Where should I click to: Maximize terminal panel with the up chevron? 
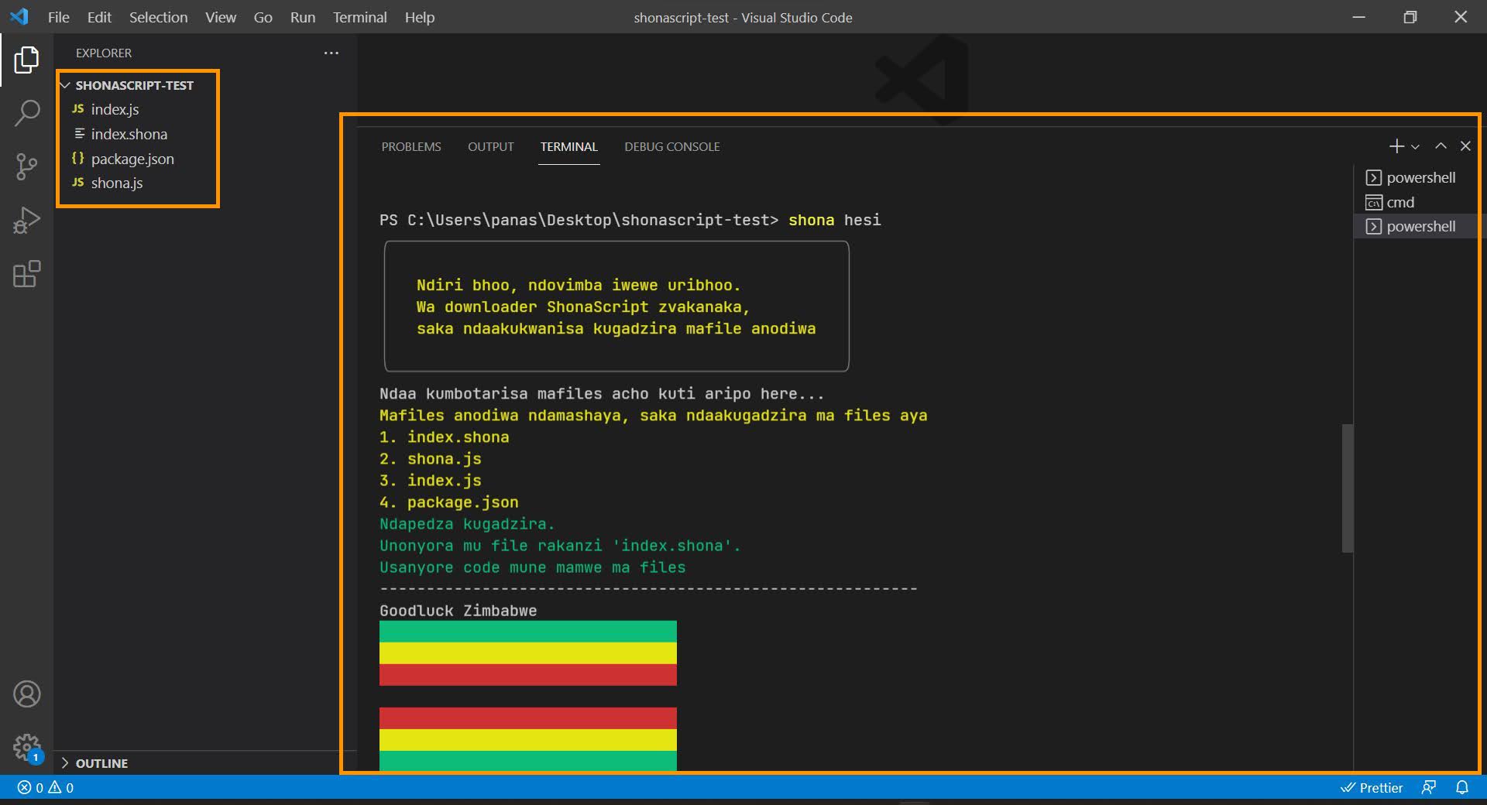[1441, 146]
